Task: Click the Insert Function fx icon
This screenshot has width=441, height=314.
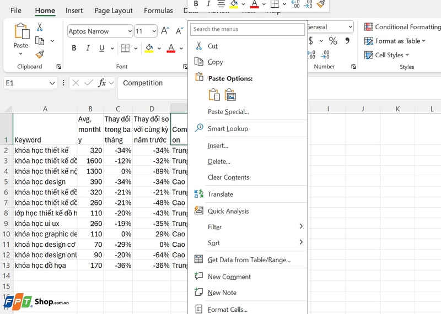Action: [102, 83]
